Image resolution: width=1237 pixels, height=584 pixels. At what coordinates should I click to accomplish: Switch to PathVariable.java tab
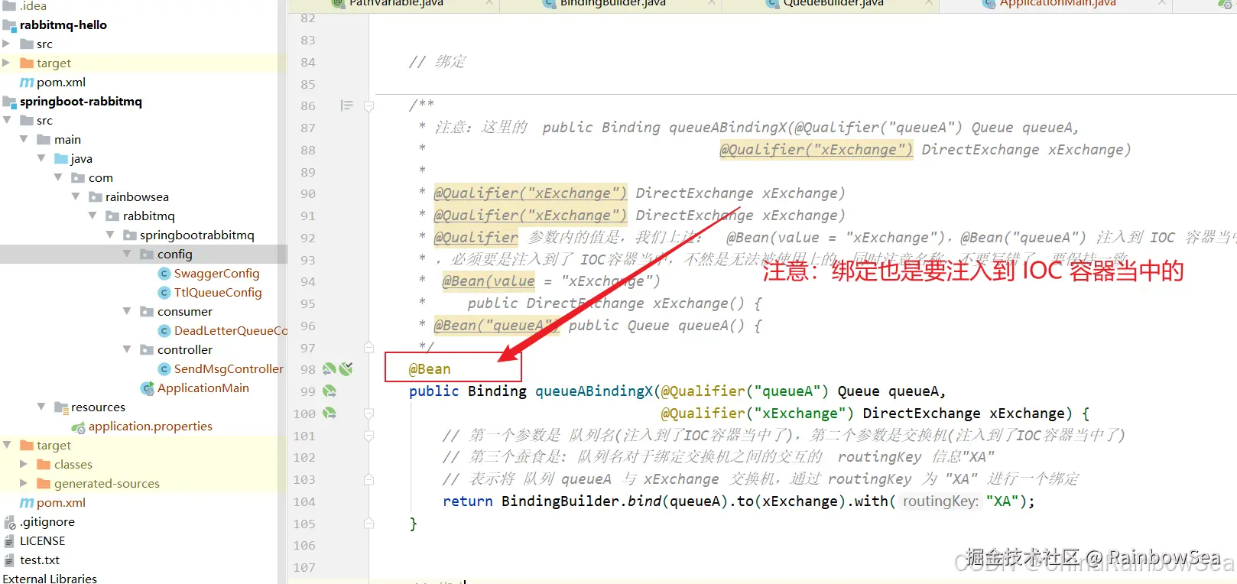coord(396,4)
